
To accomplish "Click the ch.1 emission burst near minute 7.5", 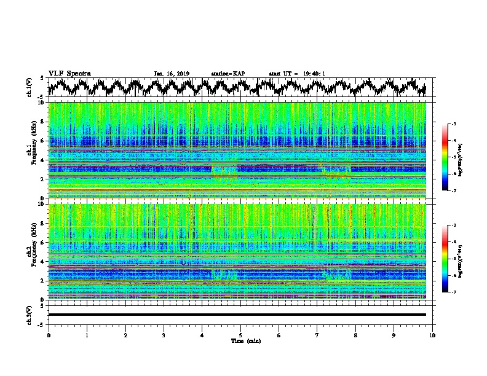I will [336, 171].
